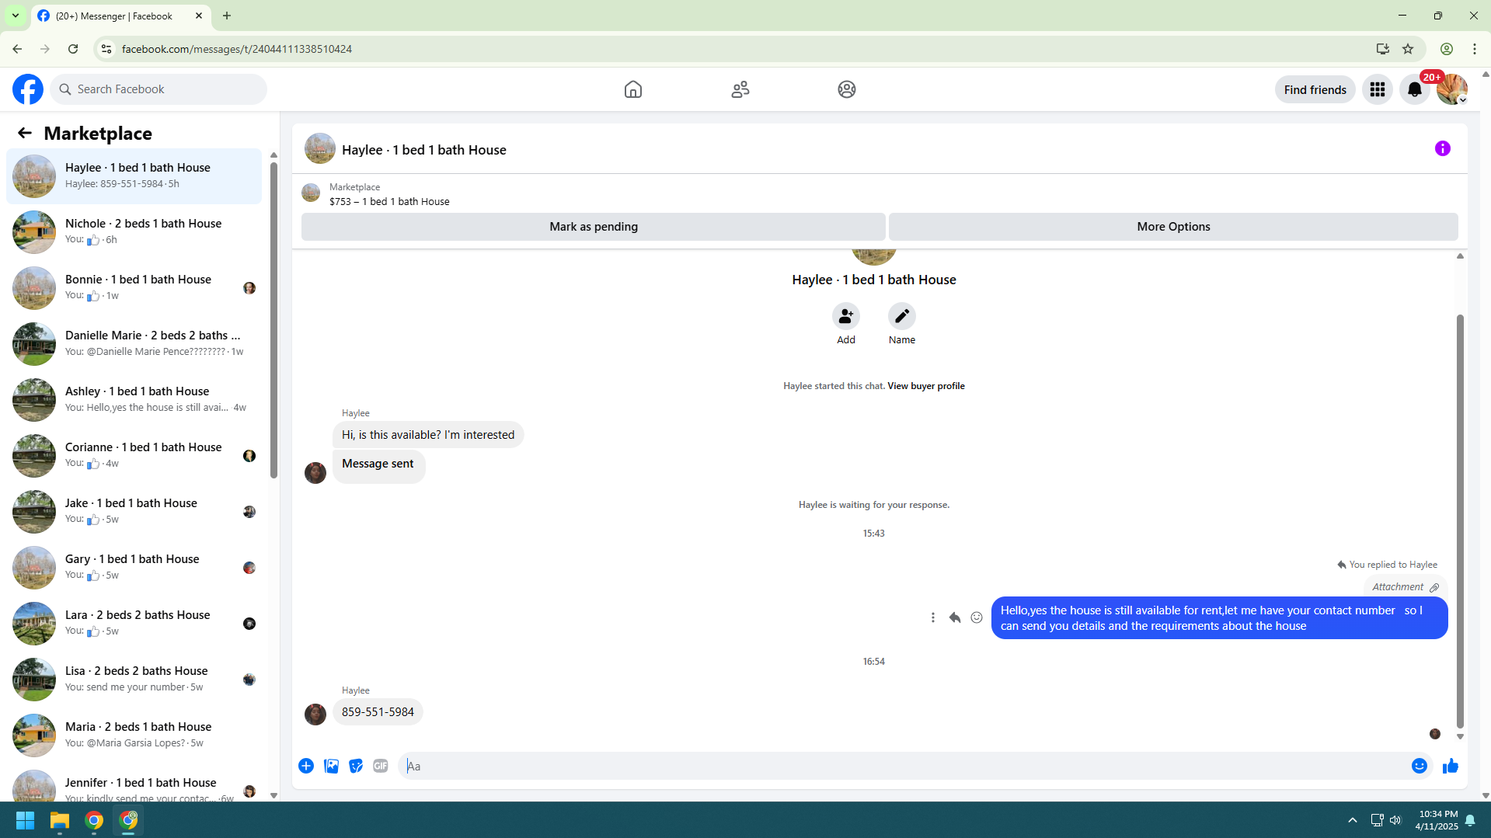The image size is (1491, 838).
Task: Click the Attachment paperclip reply preview
Action: 1406,587
